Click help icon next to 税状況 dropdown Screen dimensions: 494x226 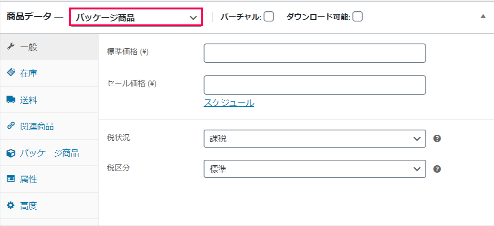click(x=437, y=139)
